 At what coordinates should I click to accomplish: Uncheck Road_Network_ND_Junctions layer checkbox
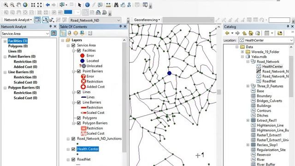tap(73, 139)
